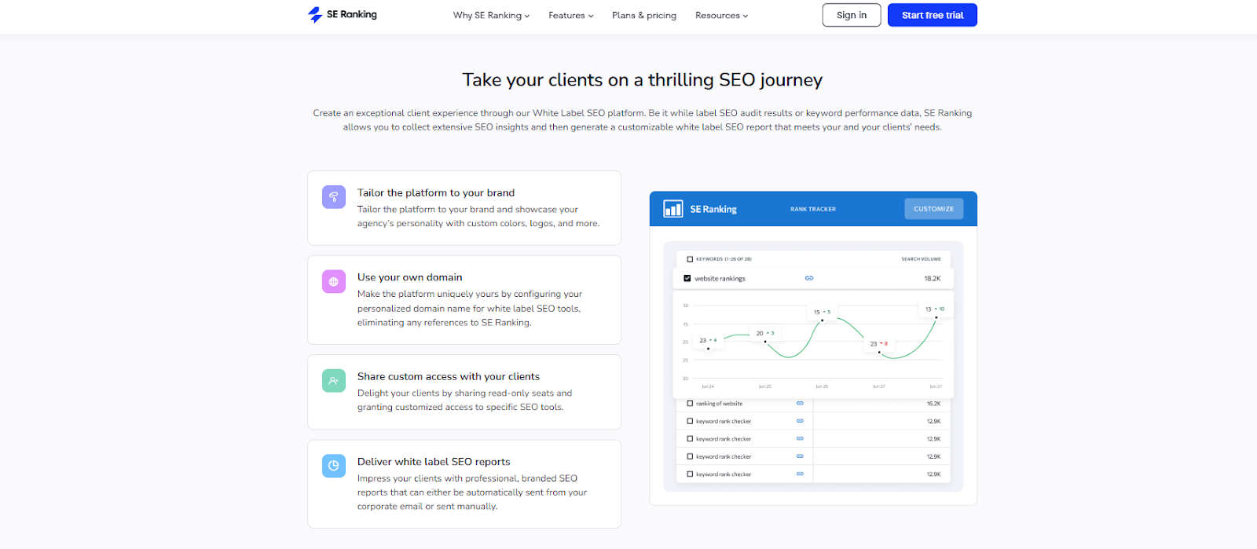
Task: Click the 16.2K search volume value
Action: (933, 403)
